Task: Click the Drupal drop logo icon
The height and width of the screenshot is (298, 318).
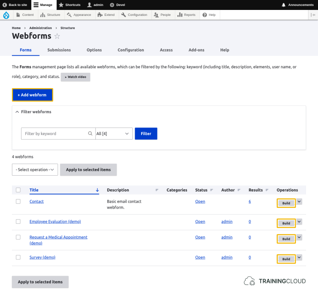Action: coord(6,15)
